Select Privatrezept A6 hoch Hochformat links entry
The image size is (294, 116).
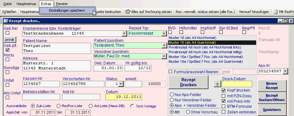tap(212, 47)
